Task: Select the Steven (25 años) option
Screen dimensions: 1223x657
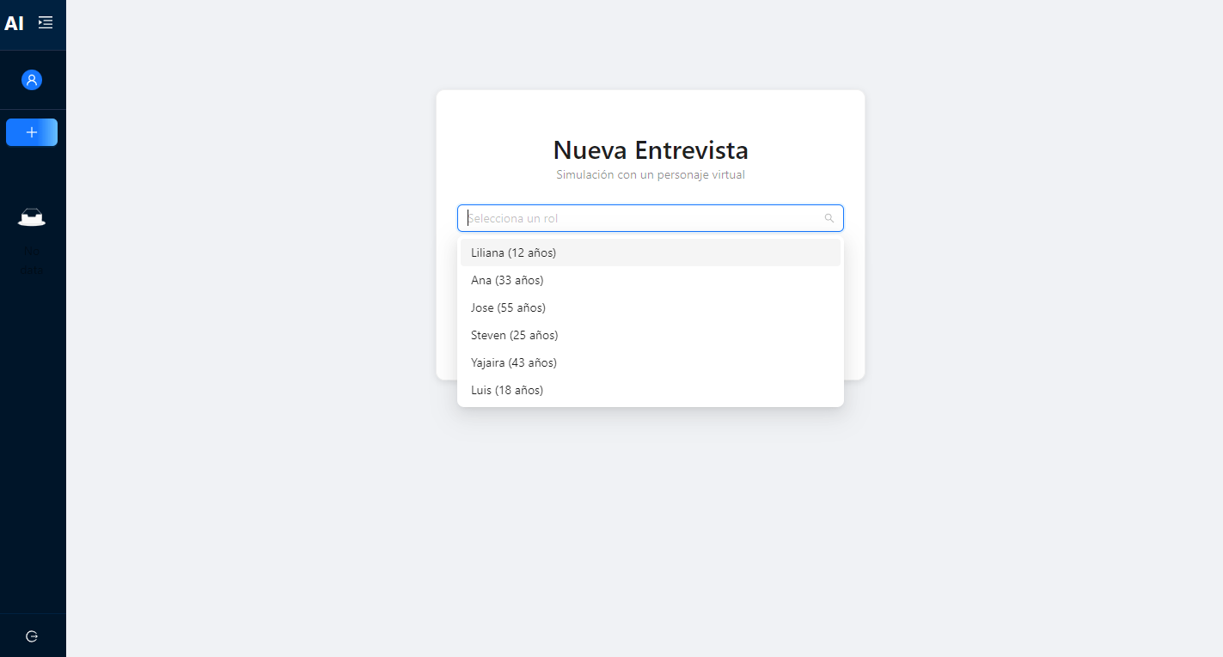Action: pyautogui.click(x=514, y=335)
